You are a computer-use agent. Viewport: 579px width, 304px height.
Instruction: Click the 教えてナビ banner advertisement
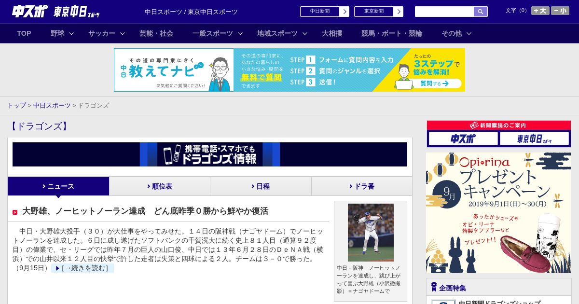point(289,70)
